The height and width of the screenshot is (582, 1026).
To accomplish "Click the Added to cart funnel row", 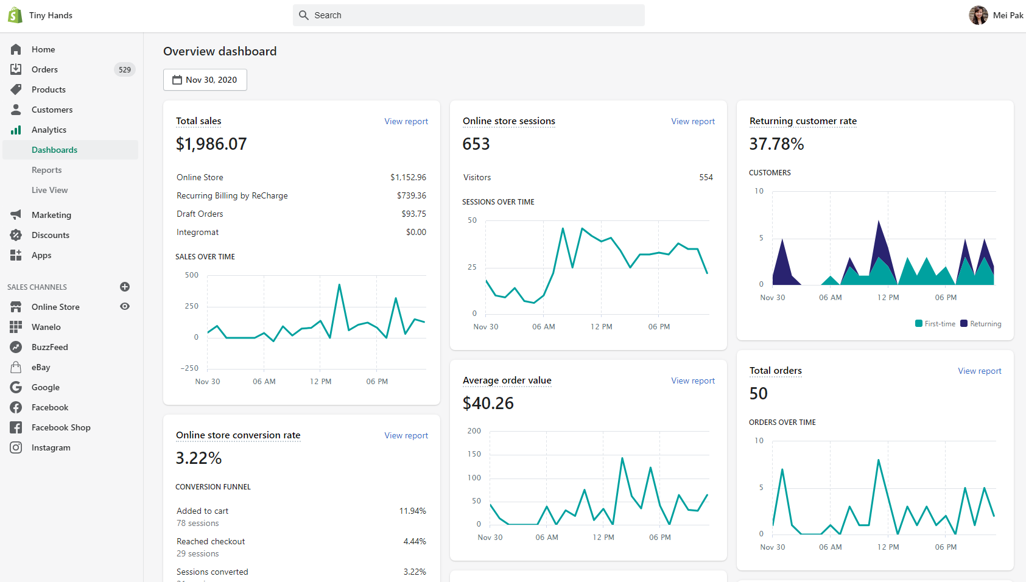I will click(x=301, y=517).
